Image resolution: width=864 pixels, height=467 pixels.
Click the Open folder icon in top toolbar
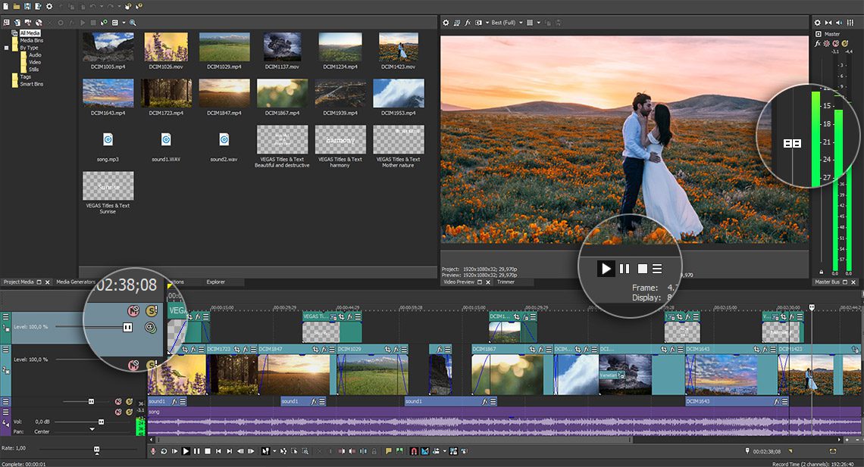click(x=16, y=6)
